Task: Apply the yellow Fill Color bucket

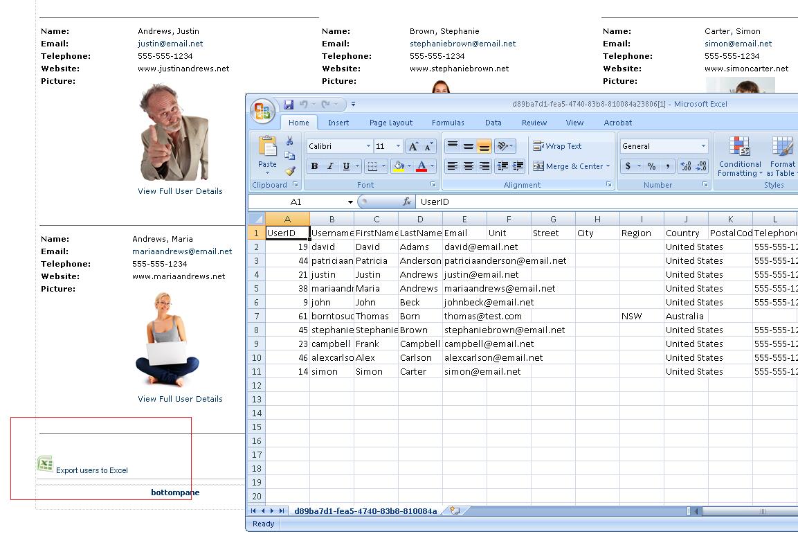Action: 399,166
